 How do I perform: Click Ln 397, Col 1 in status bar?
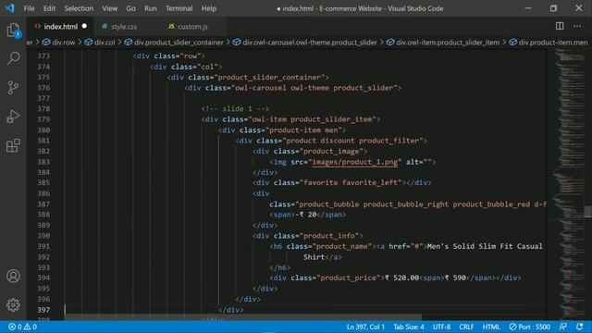365,327
